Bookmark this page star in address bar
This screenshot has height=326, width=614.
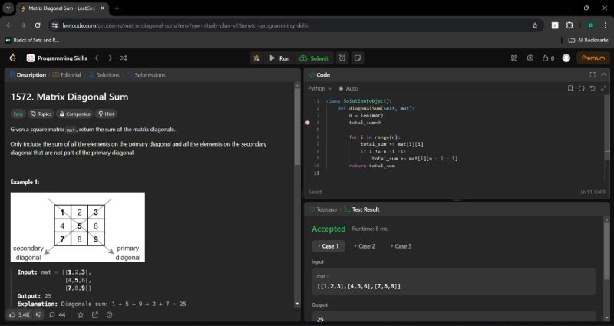(x=535, y=25)
